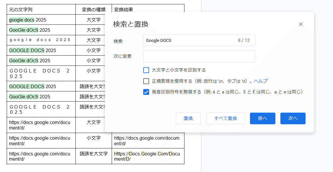Viewport: 333px width, 172px height.
Task: Go to the previous match with 前へ
Action: coord(262,118)
